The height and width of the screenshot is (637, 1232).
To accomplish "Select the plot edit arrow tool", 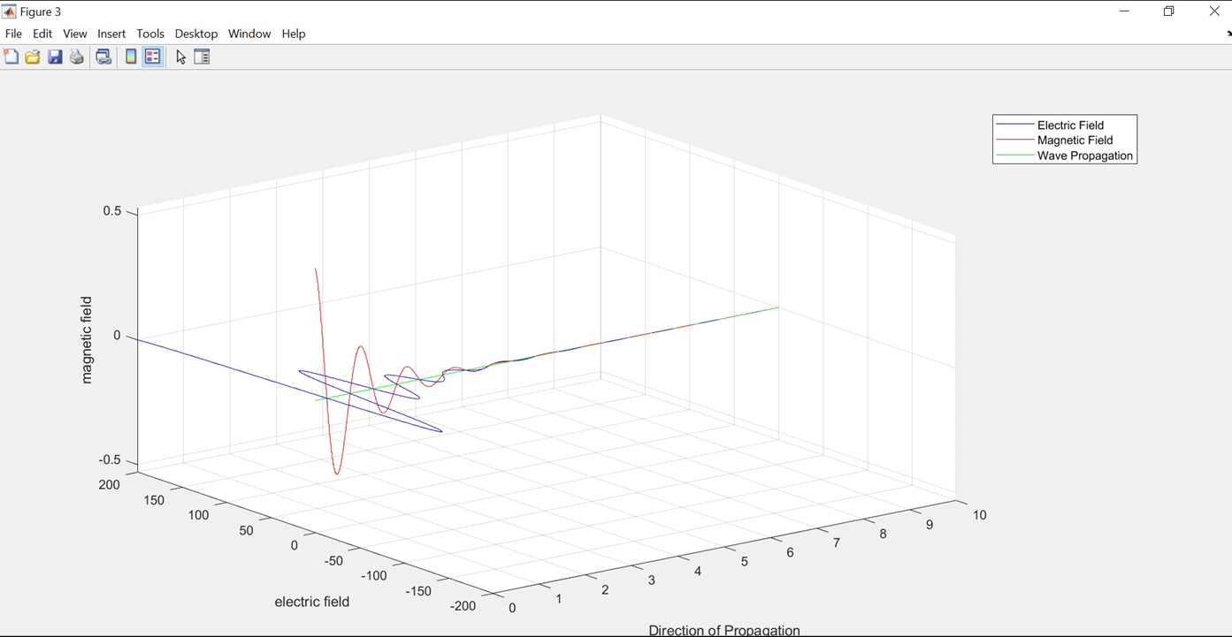I will 180,56.
